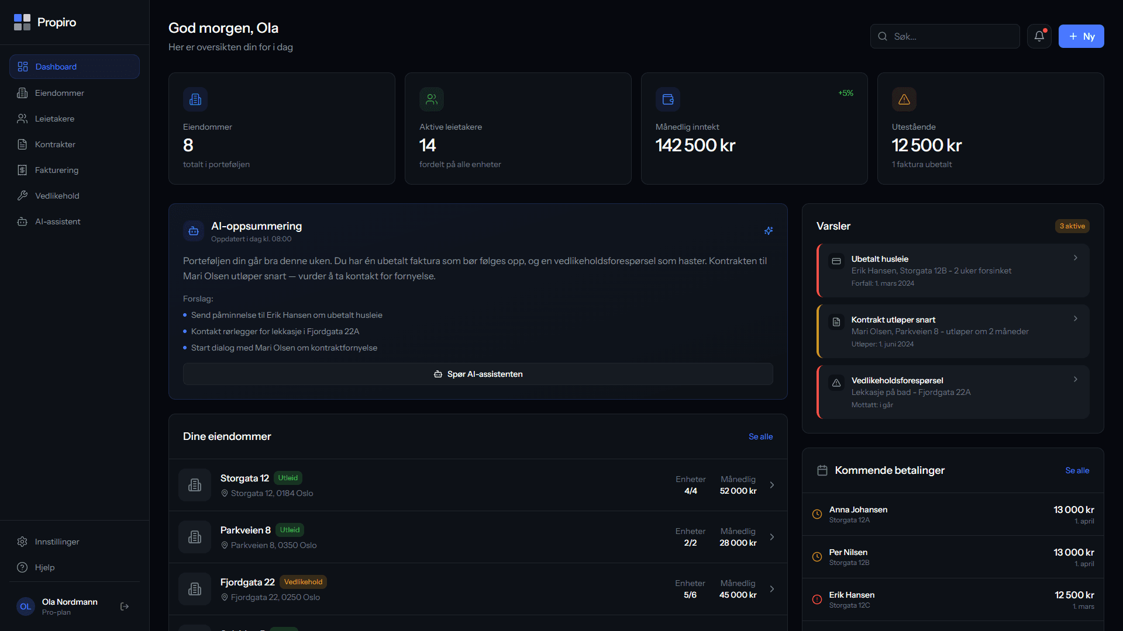This screenshot has height=631, width=1123.
Task: Click the Ola Nordmann profile name
Action: 70,602
